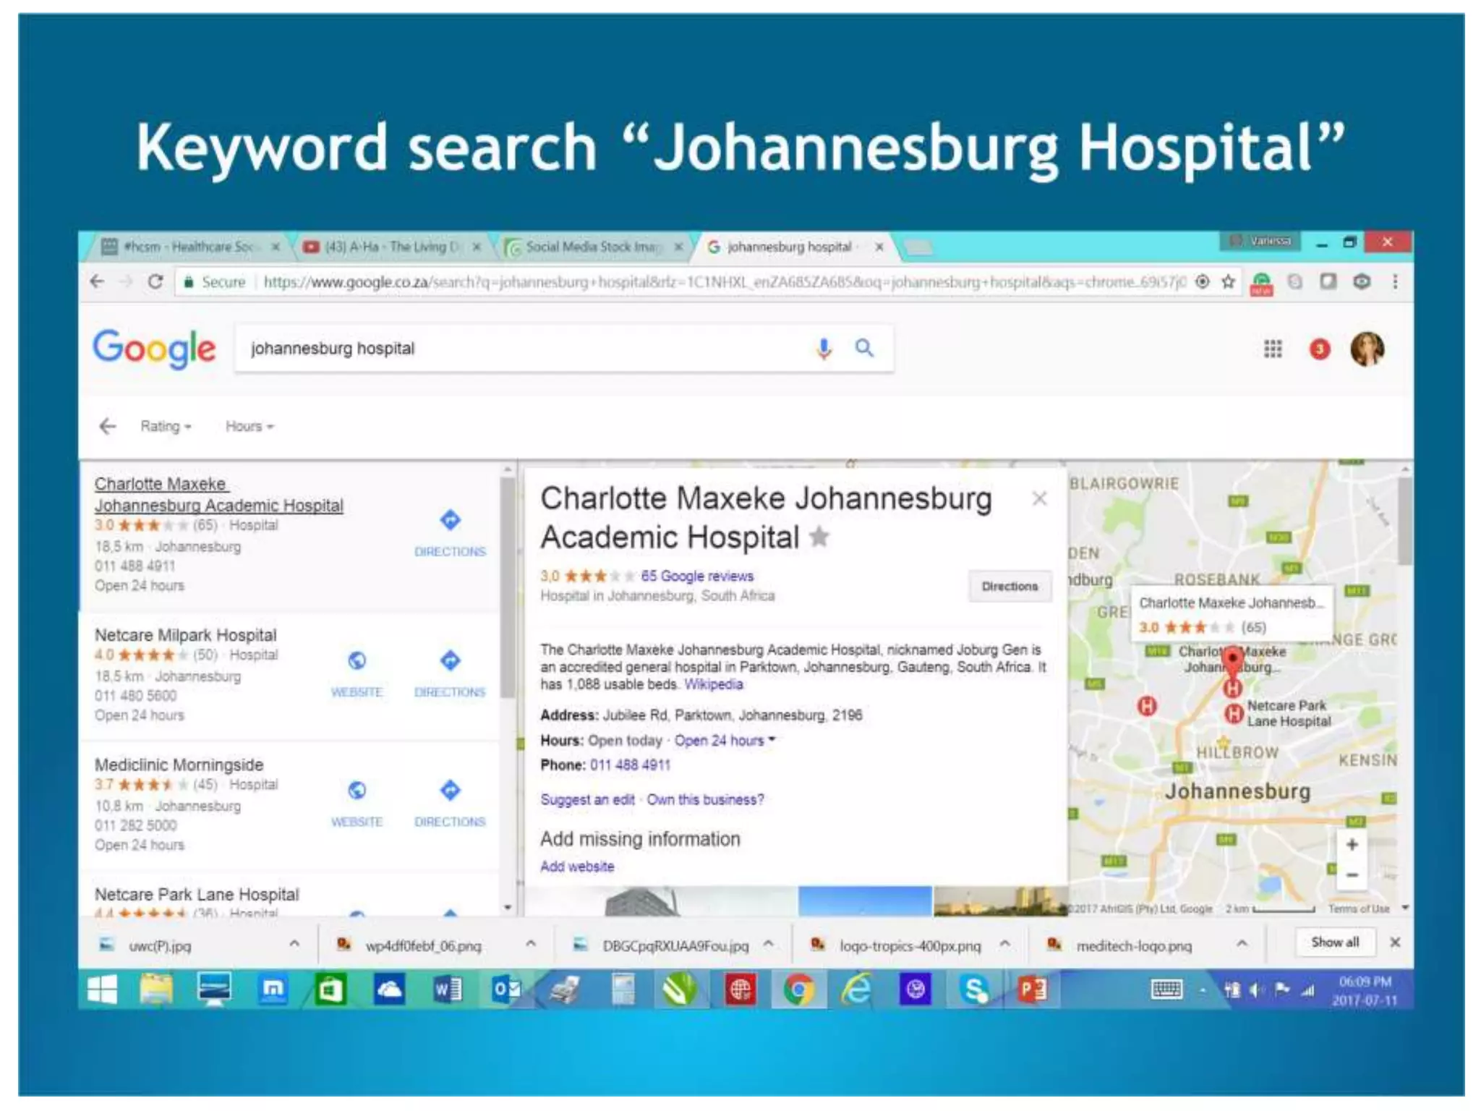This screenshot has height=1111, width=1481.
Task: Save Charlotte Maxeke hospital with star
Action: (x=819, y=537)
